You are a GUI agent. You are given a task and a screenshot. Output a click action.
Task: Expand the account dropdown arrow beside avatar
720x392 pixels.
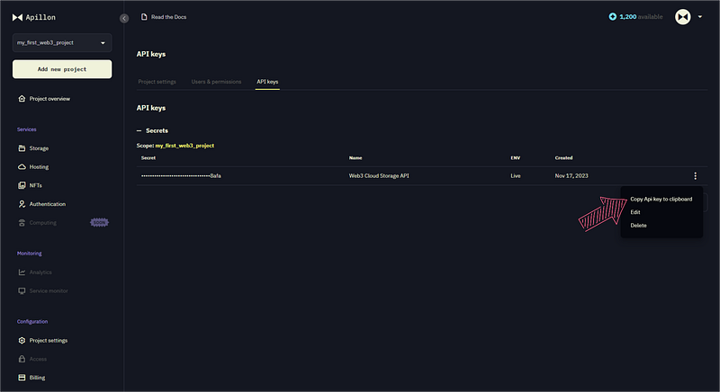(x=700, y=17)
